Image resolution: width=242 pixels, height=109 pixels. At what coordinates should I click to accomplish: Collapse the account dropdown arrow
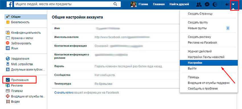point(233,5)
